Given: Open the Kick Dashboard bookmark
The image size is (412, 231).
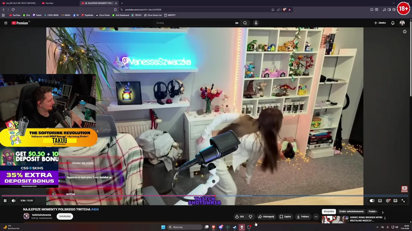Looking at the screenshot, I should 121,15.
